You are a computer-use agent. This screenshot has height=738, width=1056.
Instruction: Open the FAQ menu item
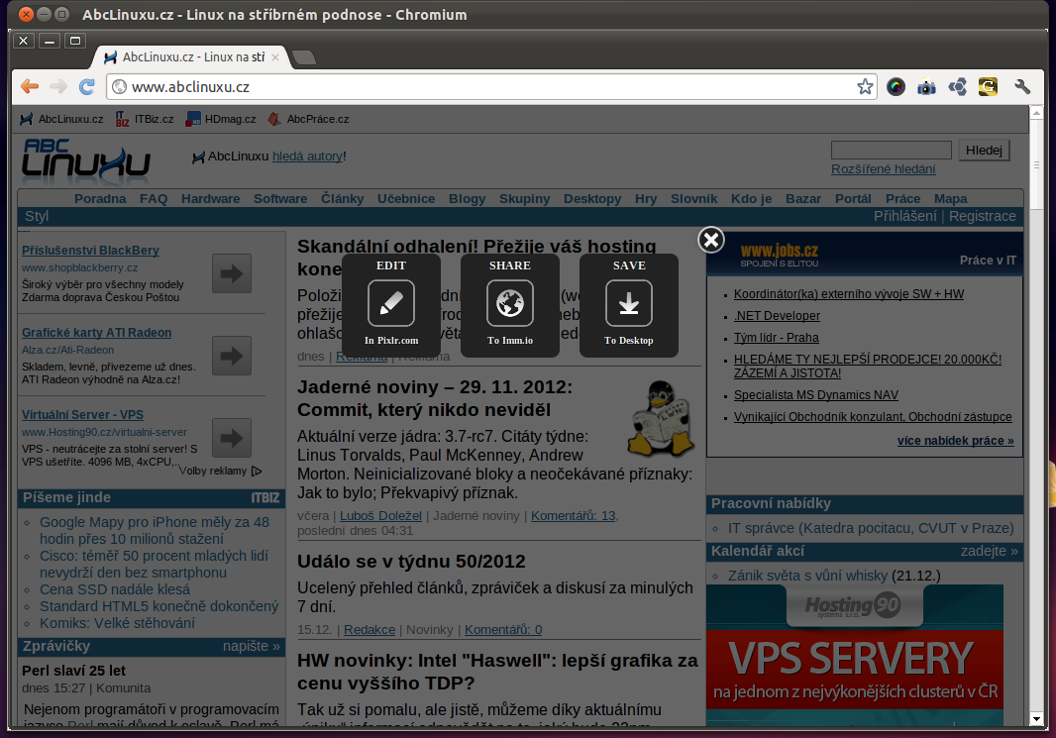(x=154, y=199)
